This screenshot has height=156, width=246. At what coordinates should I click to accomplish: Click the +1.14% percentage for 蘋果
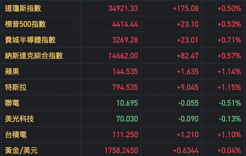click(229, 72)
